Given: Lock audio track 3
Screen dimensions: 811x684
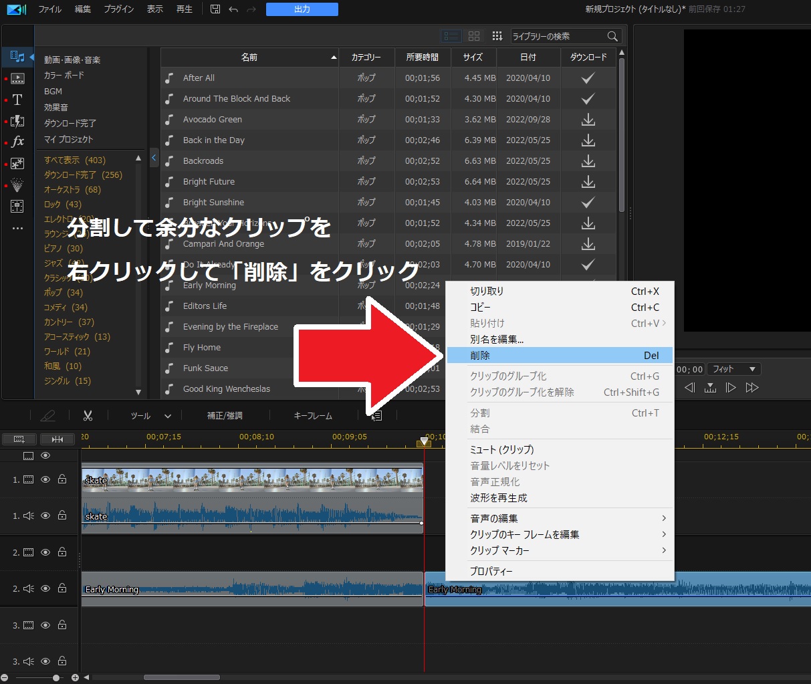Looking at the screenshot, I should click(62, 661).
